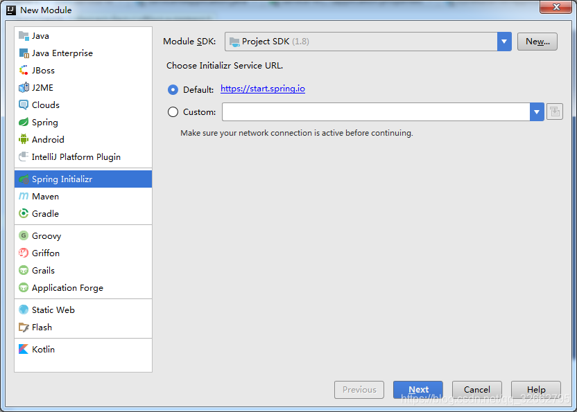Click the Java module folder icon

pyautogui.click(x=24, y=36)
